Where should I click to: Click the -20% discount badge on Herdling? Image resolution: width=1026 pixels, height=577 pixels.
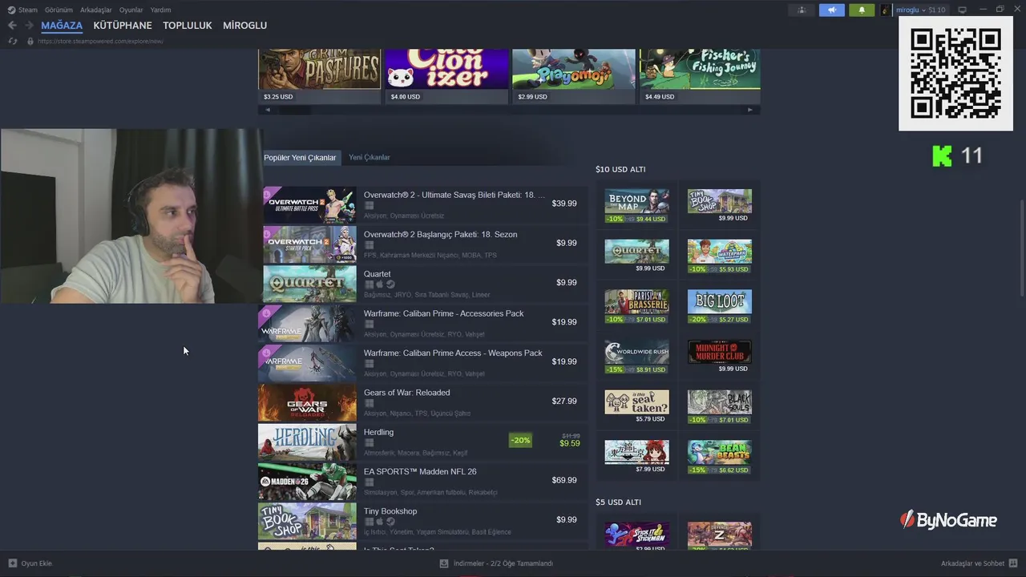520,440
